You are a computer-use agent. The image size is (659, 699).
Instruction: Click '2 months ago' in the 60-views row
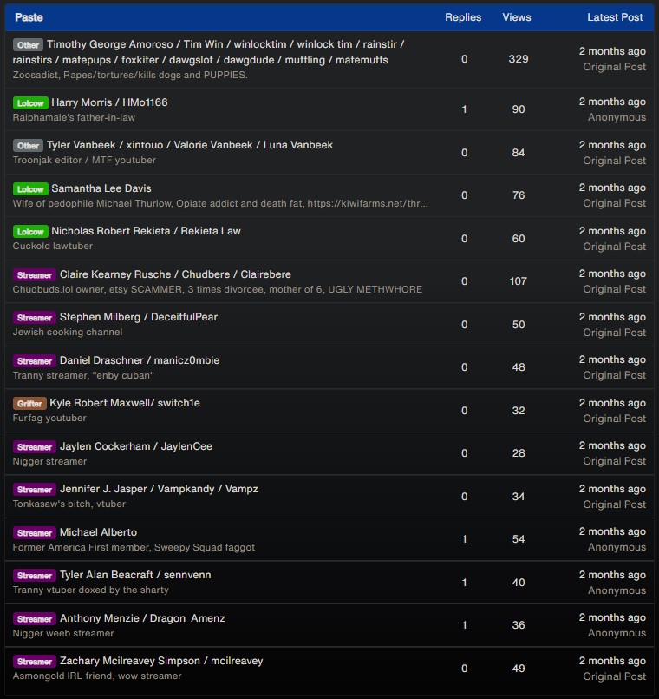(612, 231)
